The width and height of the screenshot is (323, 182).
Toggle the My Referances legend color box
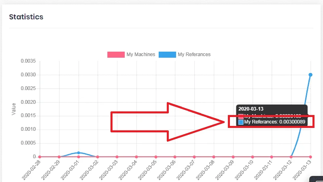point(167,54)
